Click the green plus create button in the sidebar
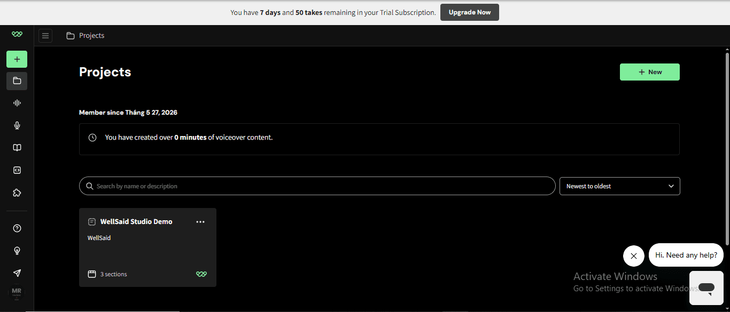Screen dimensions: 730x312 pyautogui.click(x=17, y=59)
